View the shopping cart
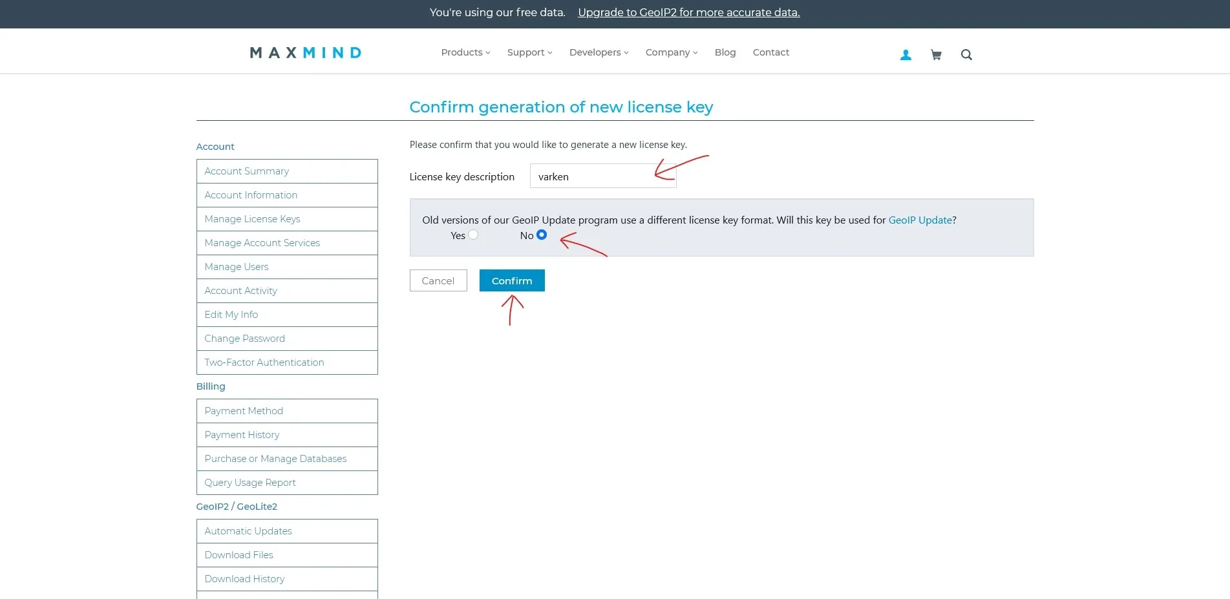 click(935, 54)
